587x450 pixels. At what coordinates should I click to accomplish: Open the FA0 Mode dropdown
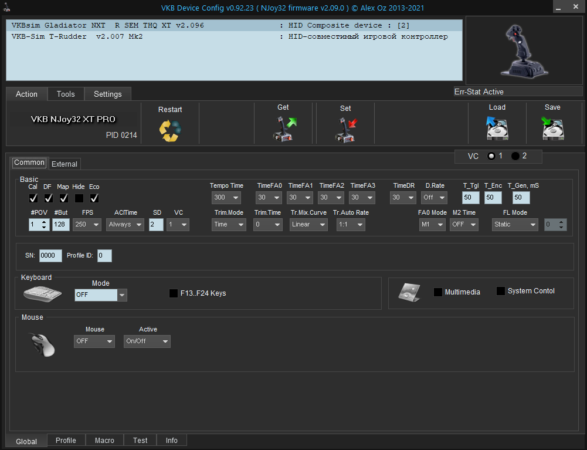[432, 225]
